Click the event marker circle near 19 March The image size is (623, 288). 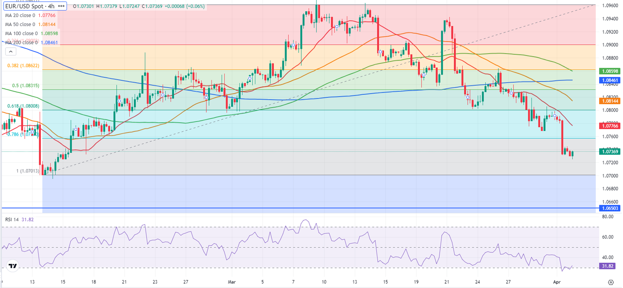(x=424, y=75)
